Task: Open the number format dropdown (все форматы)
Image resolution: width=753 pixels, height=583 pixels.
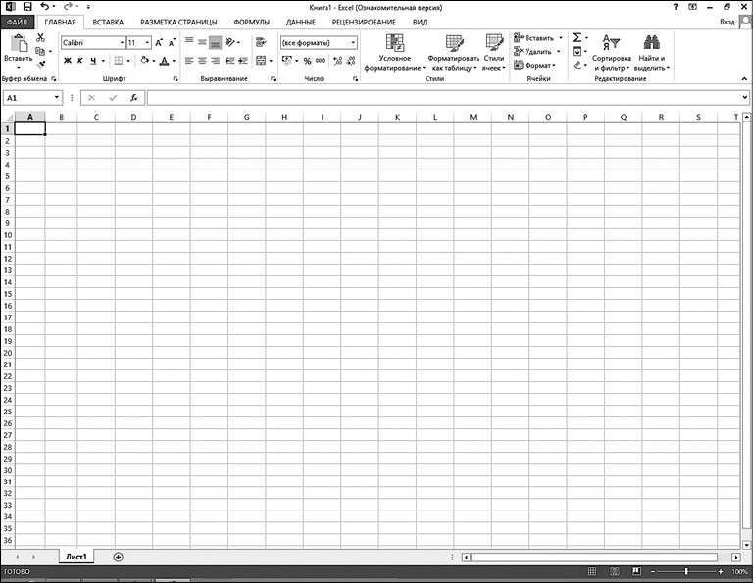Action: tap(353, 43)
